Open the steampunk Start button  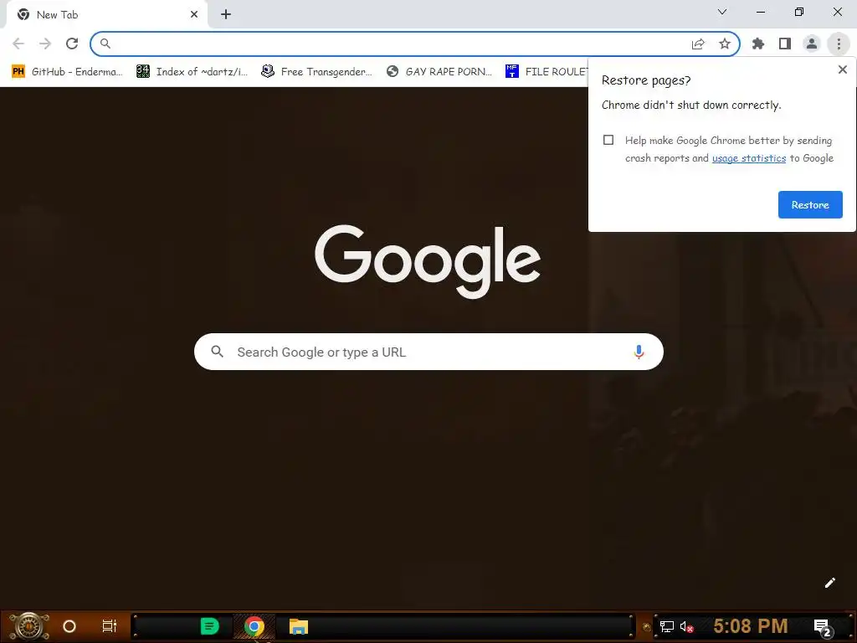29,626
